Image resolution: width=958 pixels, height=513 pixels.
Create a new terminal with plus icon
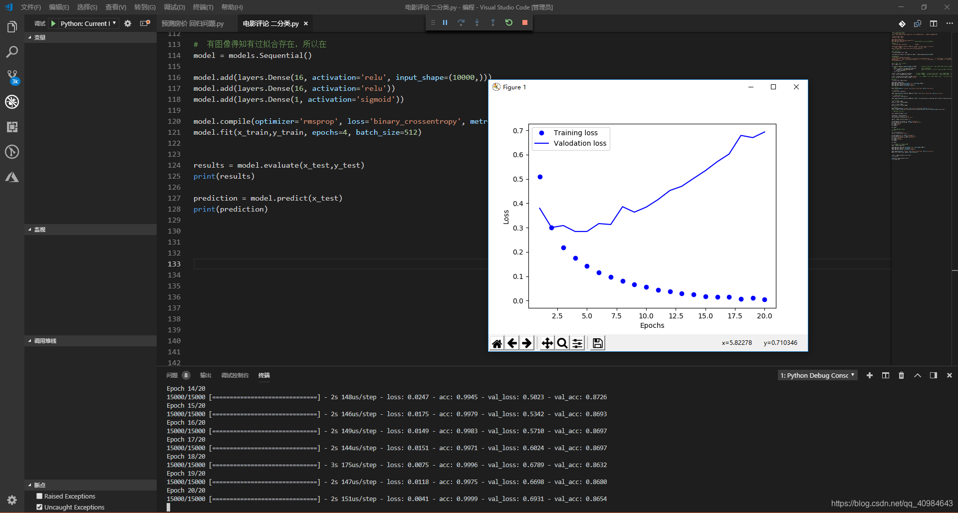(870, 375)
